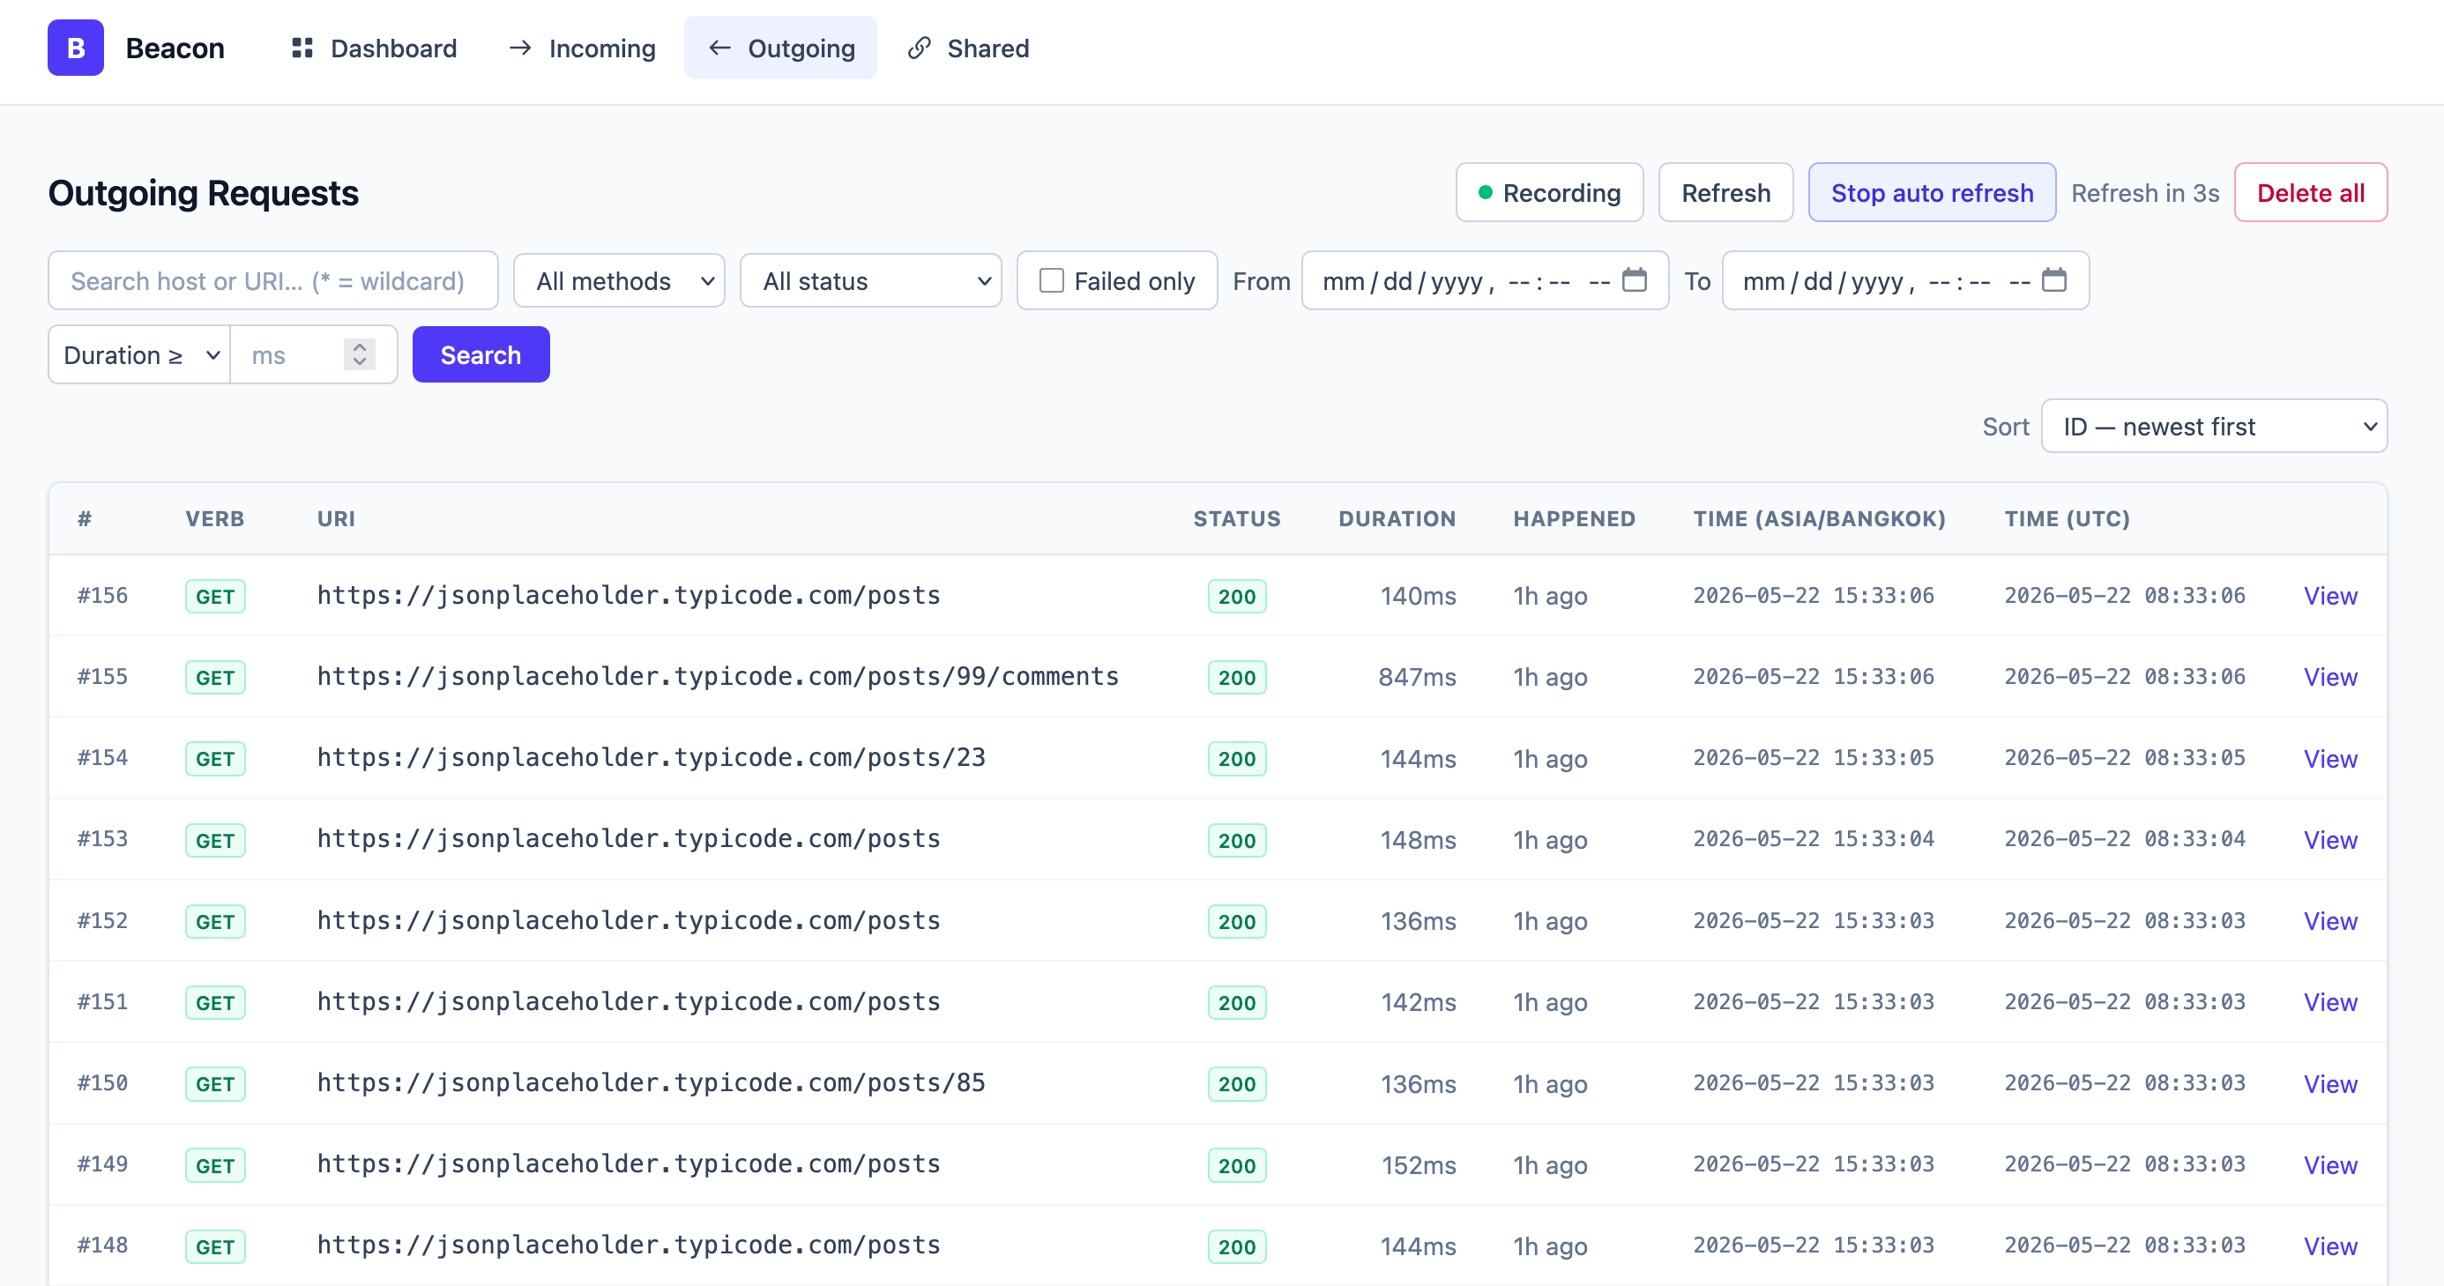View request #155 details
This screenshot has height=1286, width=2444.
[2329, 677]
